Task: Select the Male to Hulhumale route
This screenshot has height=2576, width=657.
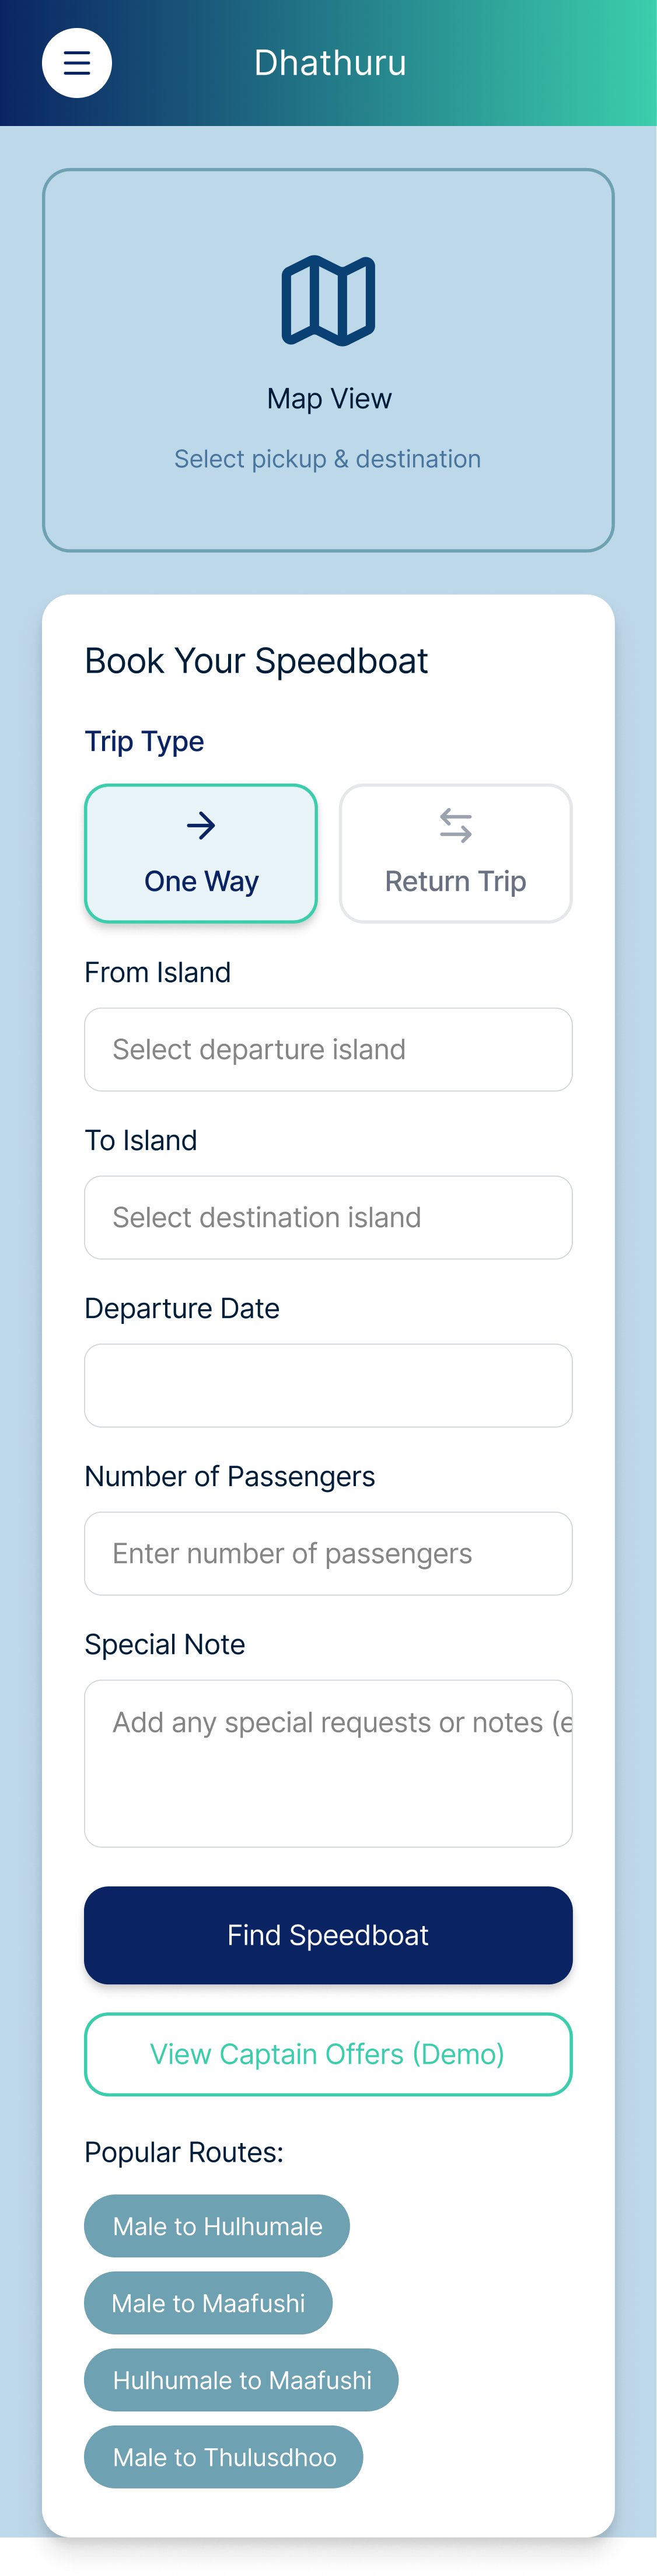Action: coord(217,2226)
